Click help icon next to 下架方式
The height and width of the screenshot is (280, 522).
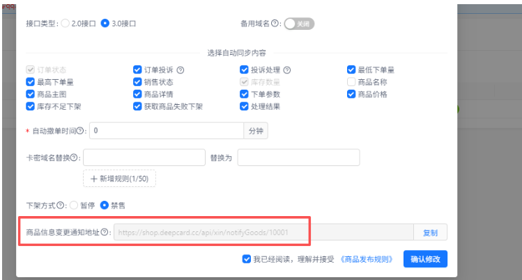coord(61,205)
